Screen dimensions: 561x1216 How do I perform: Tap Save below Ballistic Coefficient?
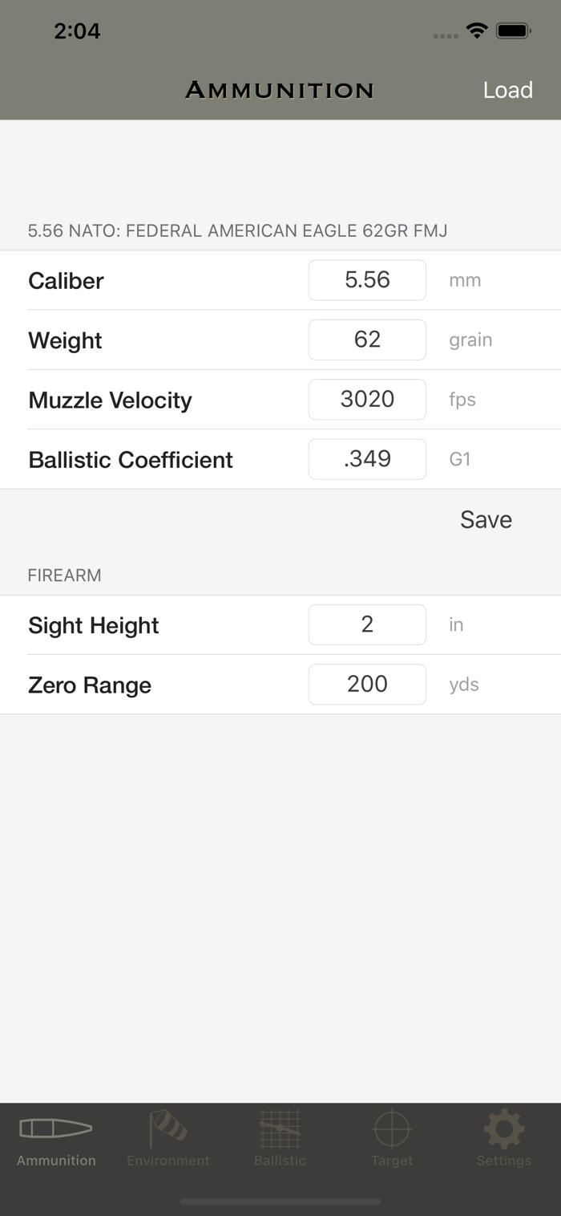[486, 519]
